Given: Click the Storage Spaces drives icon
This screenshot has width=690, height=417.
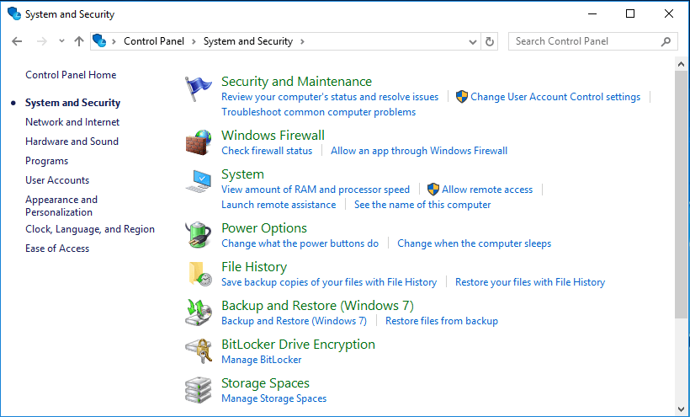Looking at the screenshot, I should 198,390.
